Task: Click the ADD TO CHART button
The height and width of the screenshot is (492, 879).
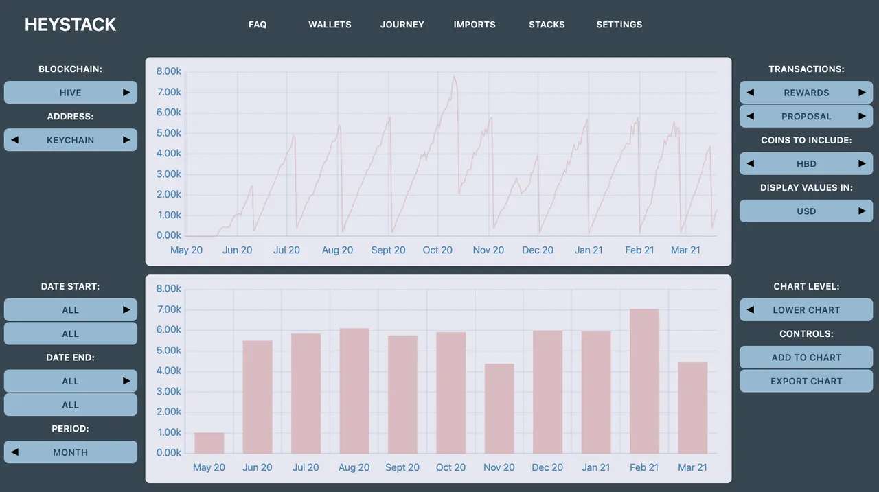Action: click(x=806, y=358)
